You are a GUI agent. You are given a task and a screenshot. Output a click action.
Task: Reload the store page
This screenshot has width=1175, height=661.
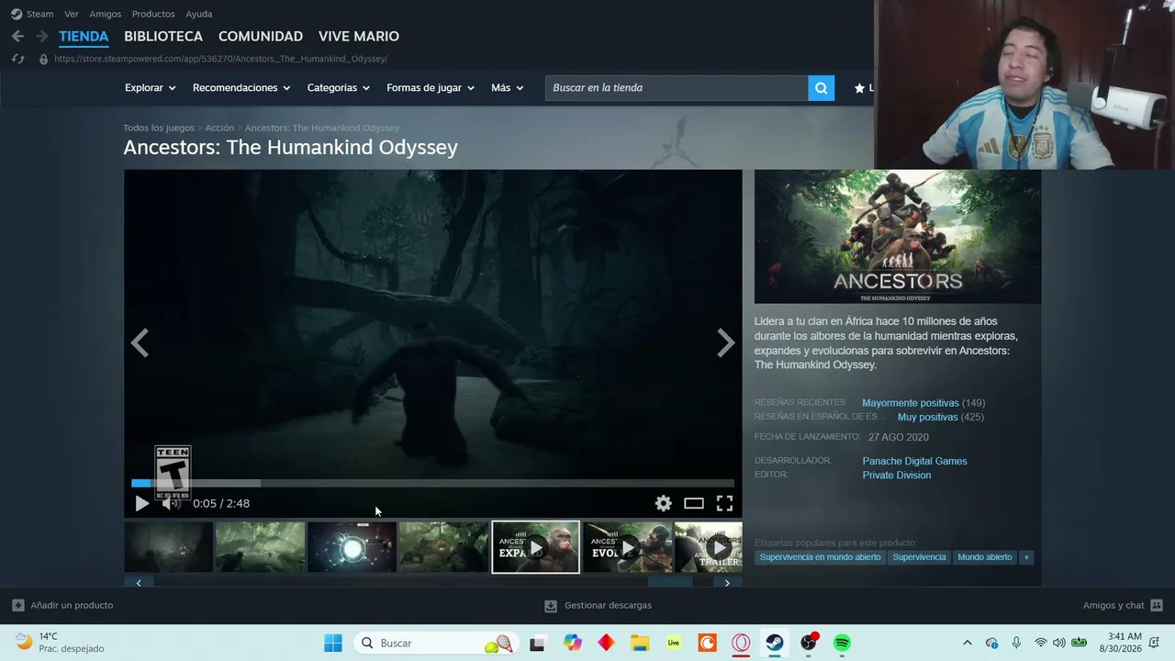pyautogui.click(x=17, y=59)
